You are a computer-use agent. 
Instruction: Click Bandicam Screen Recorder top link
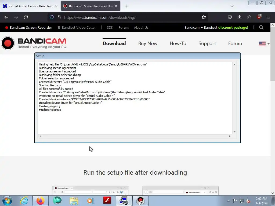pyautogui.click(x=29, y=28)
